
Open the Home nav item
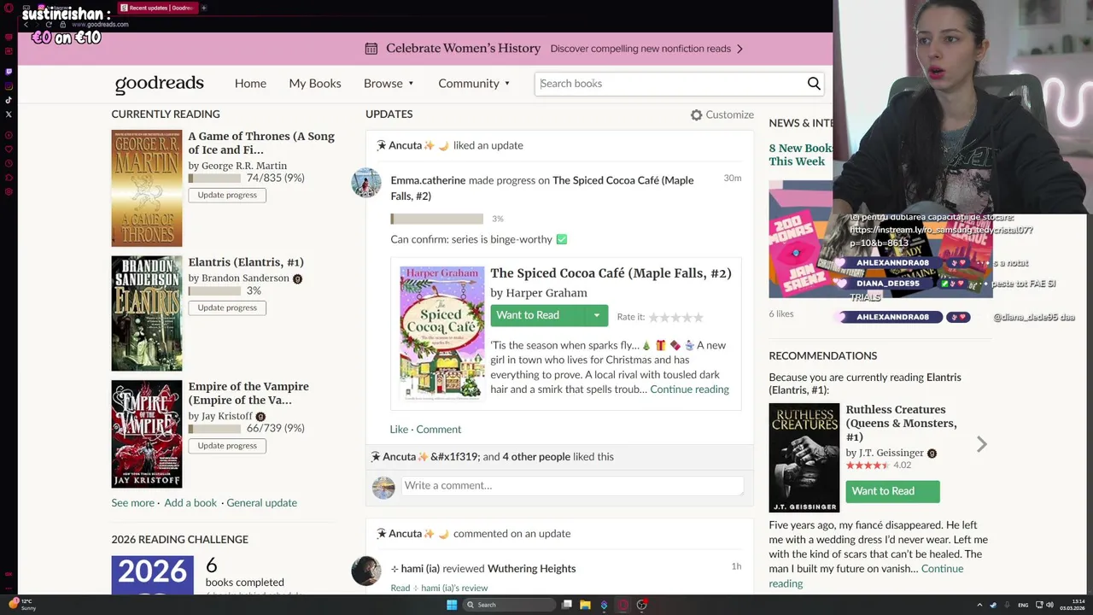pyautogui.click(x=250, y=83)
